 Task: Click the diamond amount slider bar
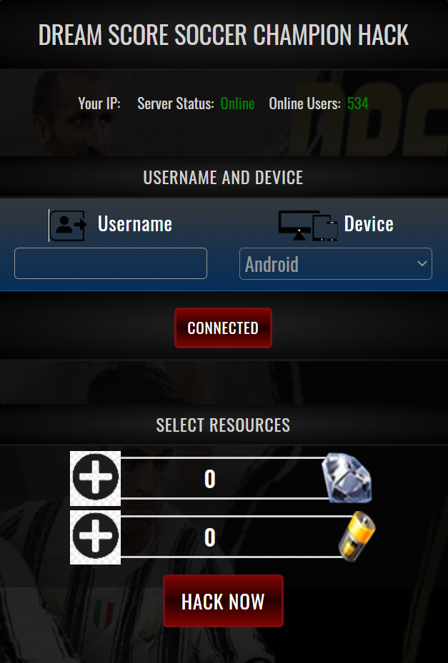[x=222, y=478]
